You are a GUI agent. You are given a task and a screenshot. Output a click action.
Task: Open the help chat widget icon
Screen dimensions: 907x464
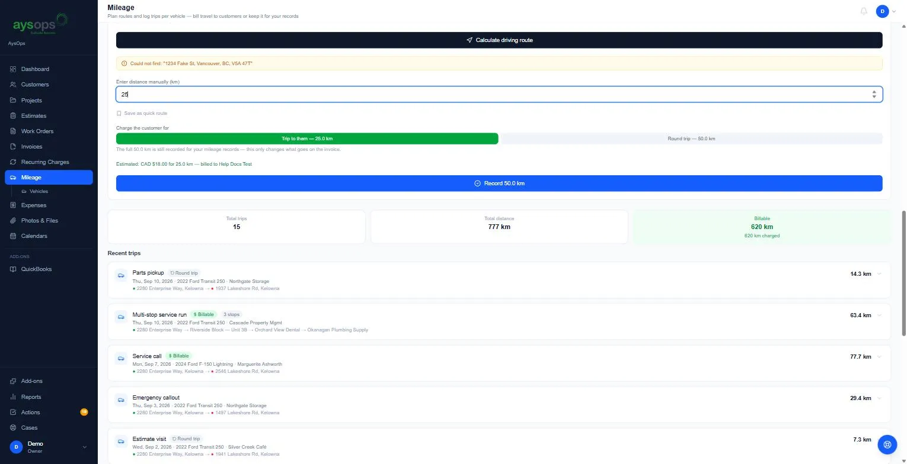[887, 444]
